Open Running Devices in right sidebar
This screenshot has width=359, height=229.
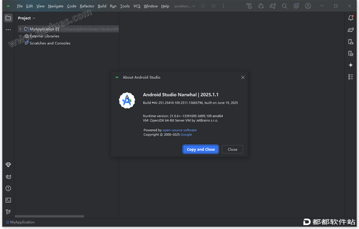(x=351, y=53)
